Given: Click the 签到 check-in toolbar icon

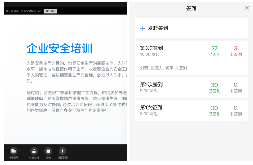Looking at the screenshot, I should click(x=48, y=151).
